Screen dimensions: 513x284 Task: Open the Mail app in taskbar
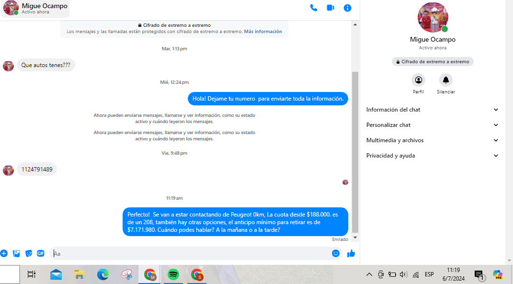pyautogui.click(x=56, y=274)
